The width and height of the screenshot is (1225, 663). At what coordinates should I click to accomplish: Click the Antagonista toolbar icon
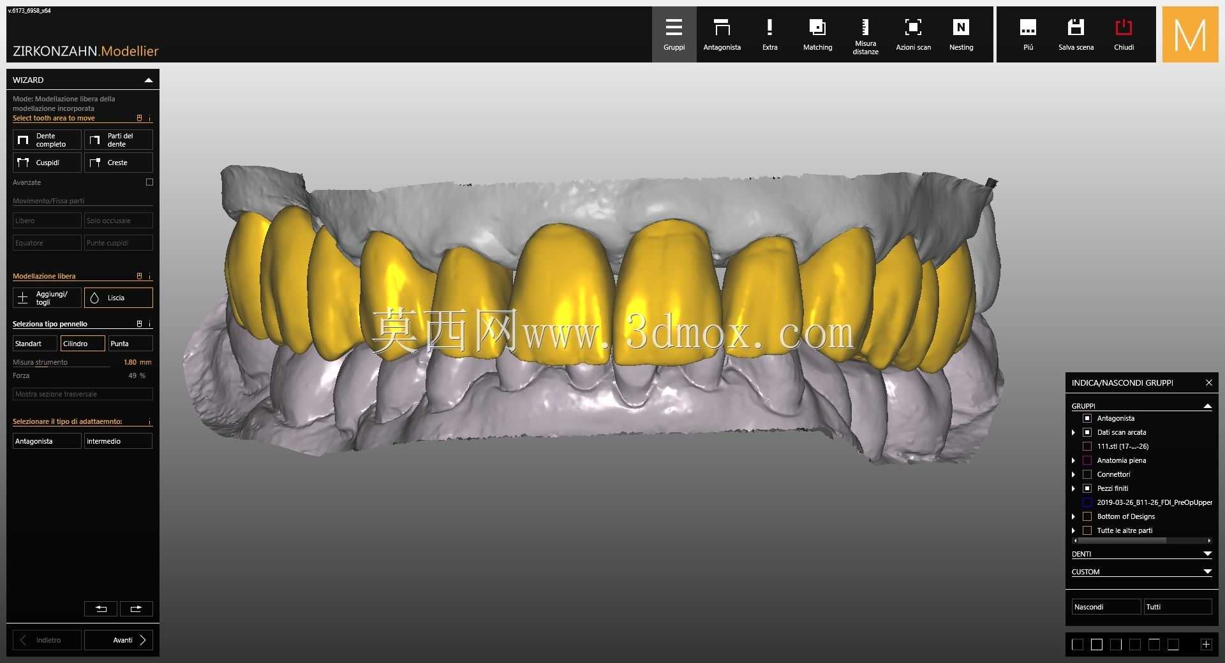click(x=722, y=34)
